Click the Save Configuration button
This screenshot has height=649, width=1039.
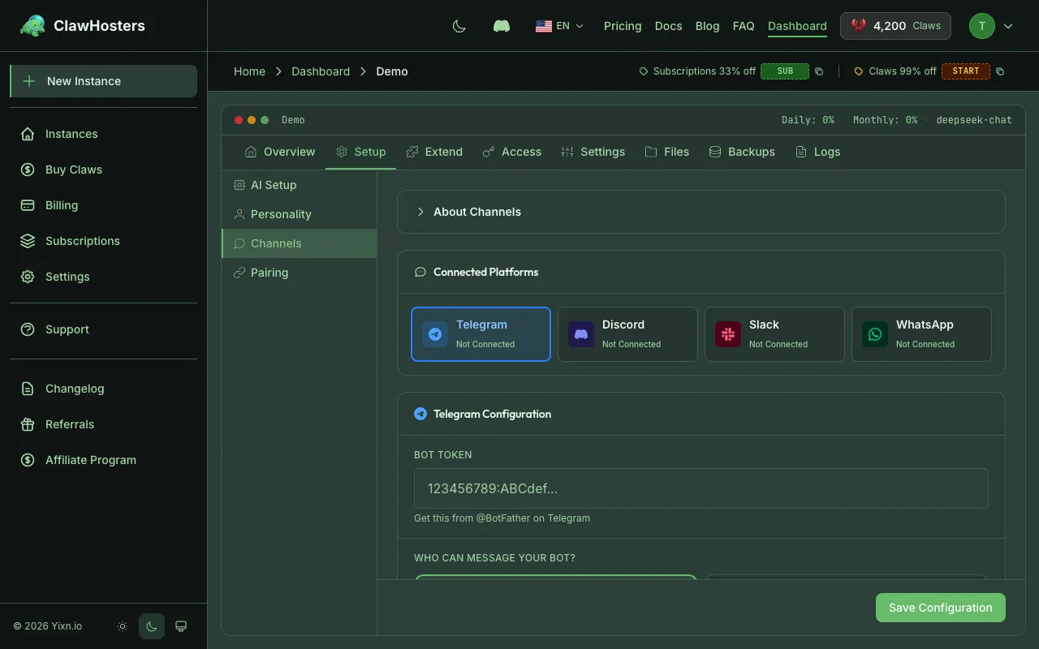940,607
